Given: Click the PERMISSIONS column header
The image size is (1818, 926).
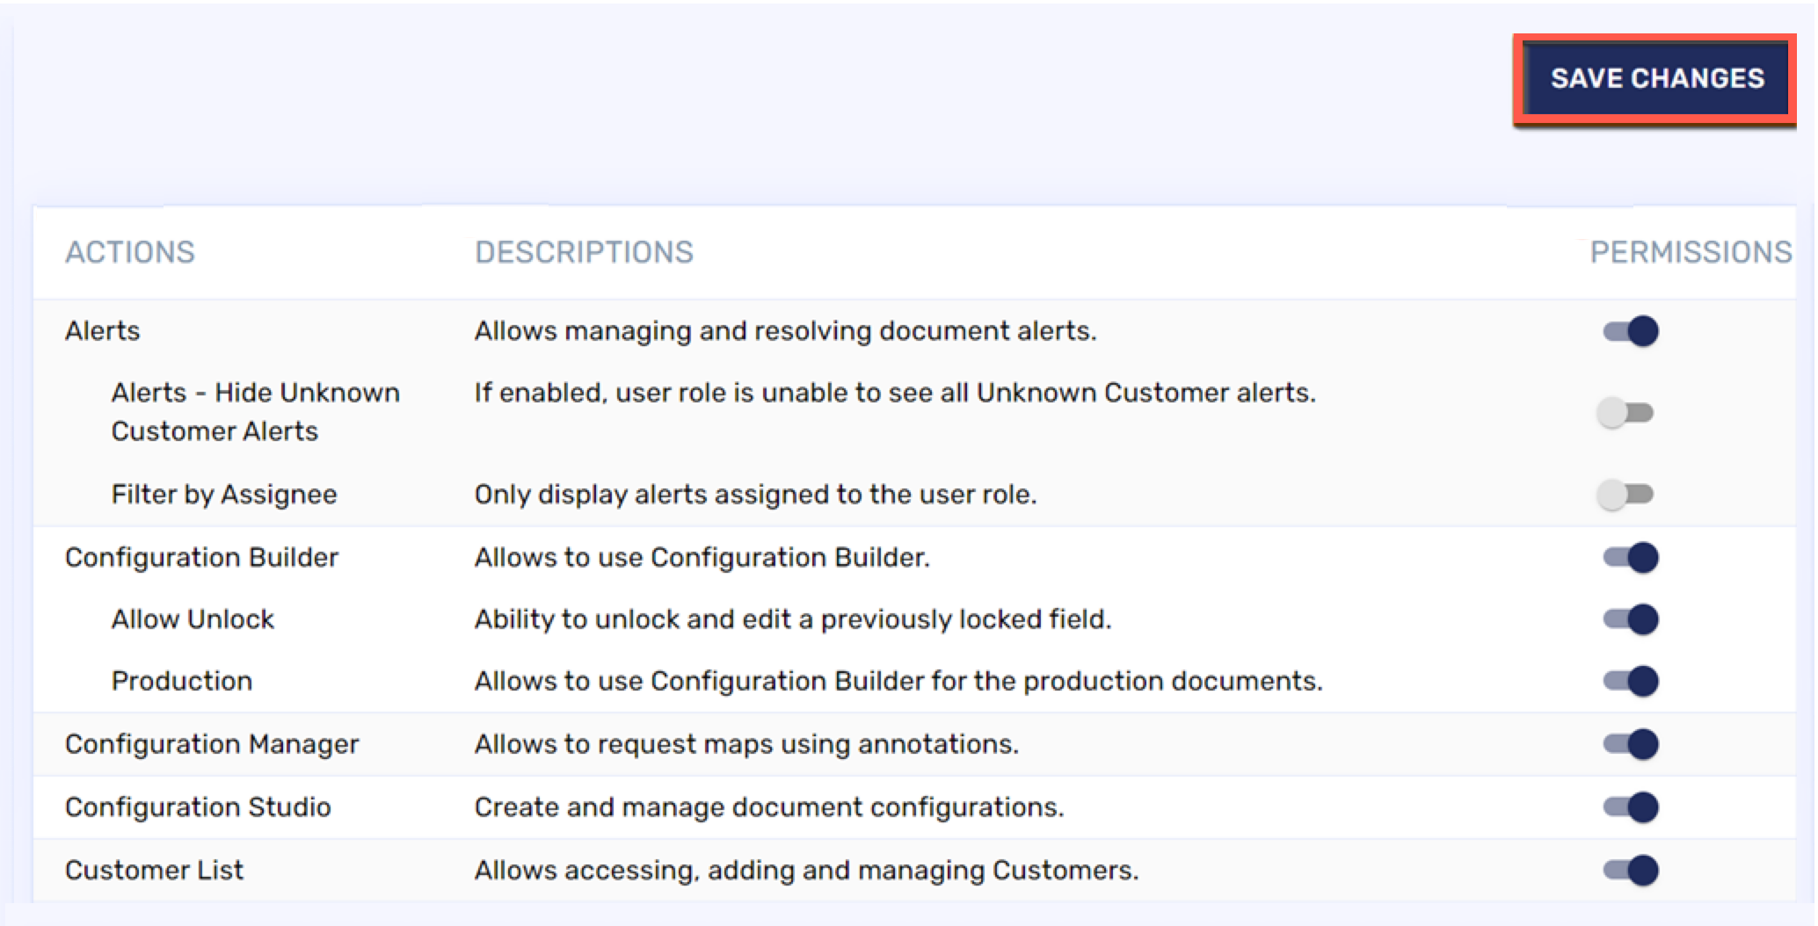Looking at the screenshot, I should click(x=1691, y=252).
